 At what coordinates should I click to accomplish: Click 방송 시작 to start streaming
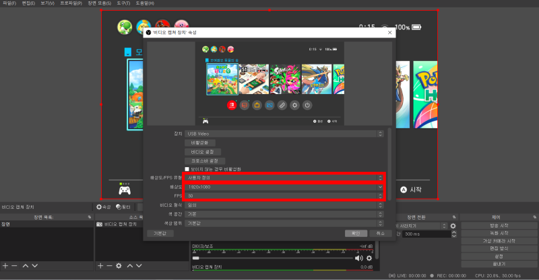499,226
